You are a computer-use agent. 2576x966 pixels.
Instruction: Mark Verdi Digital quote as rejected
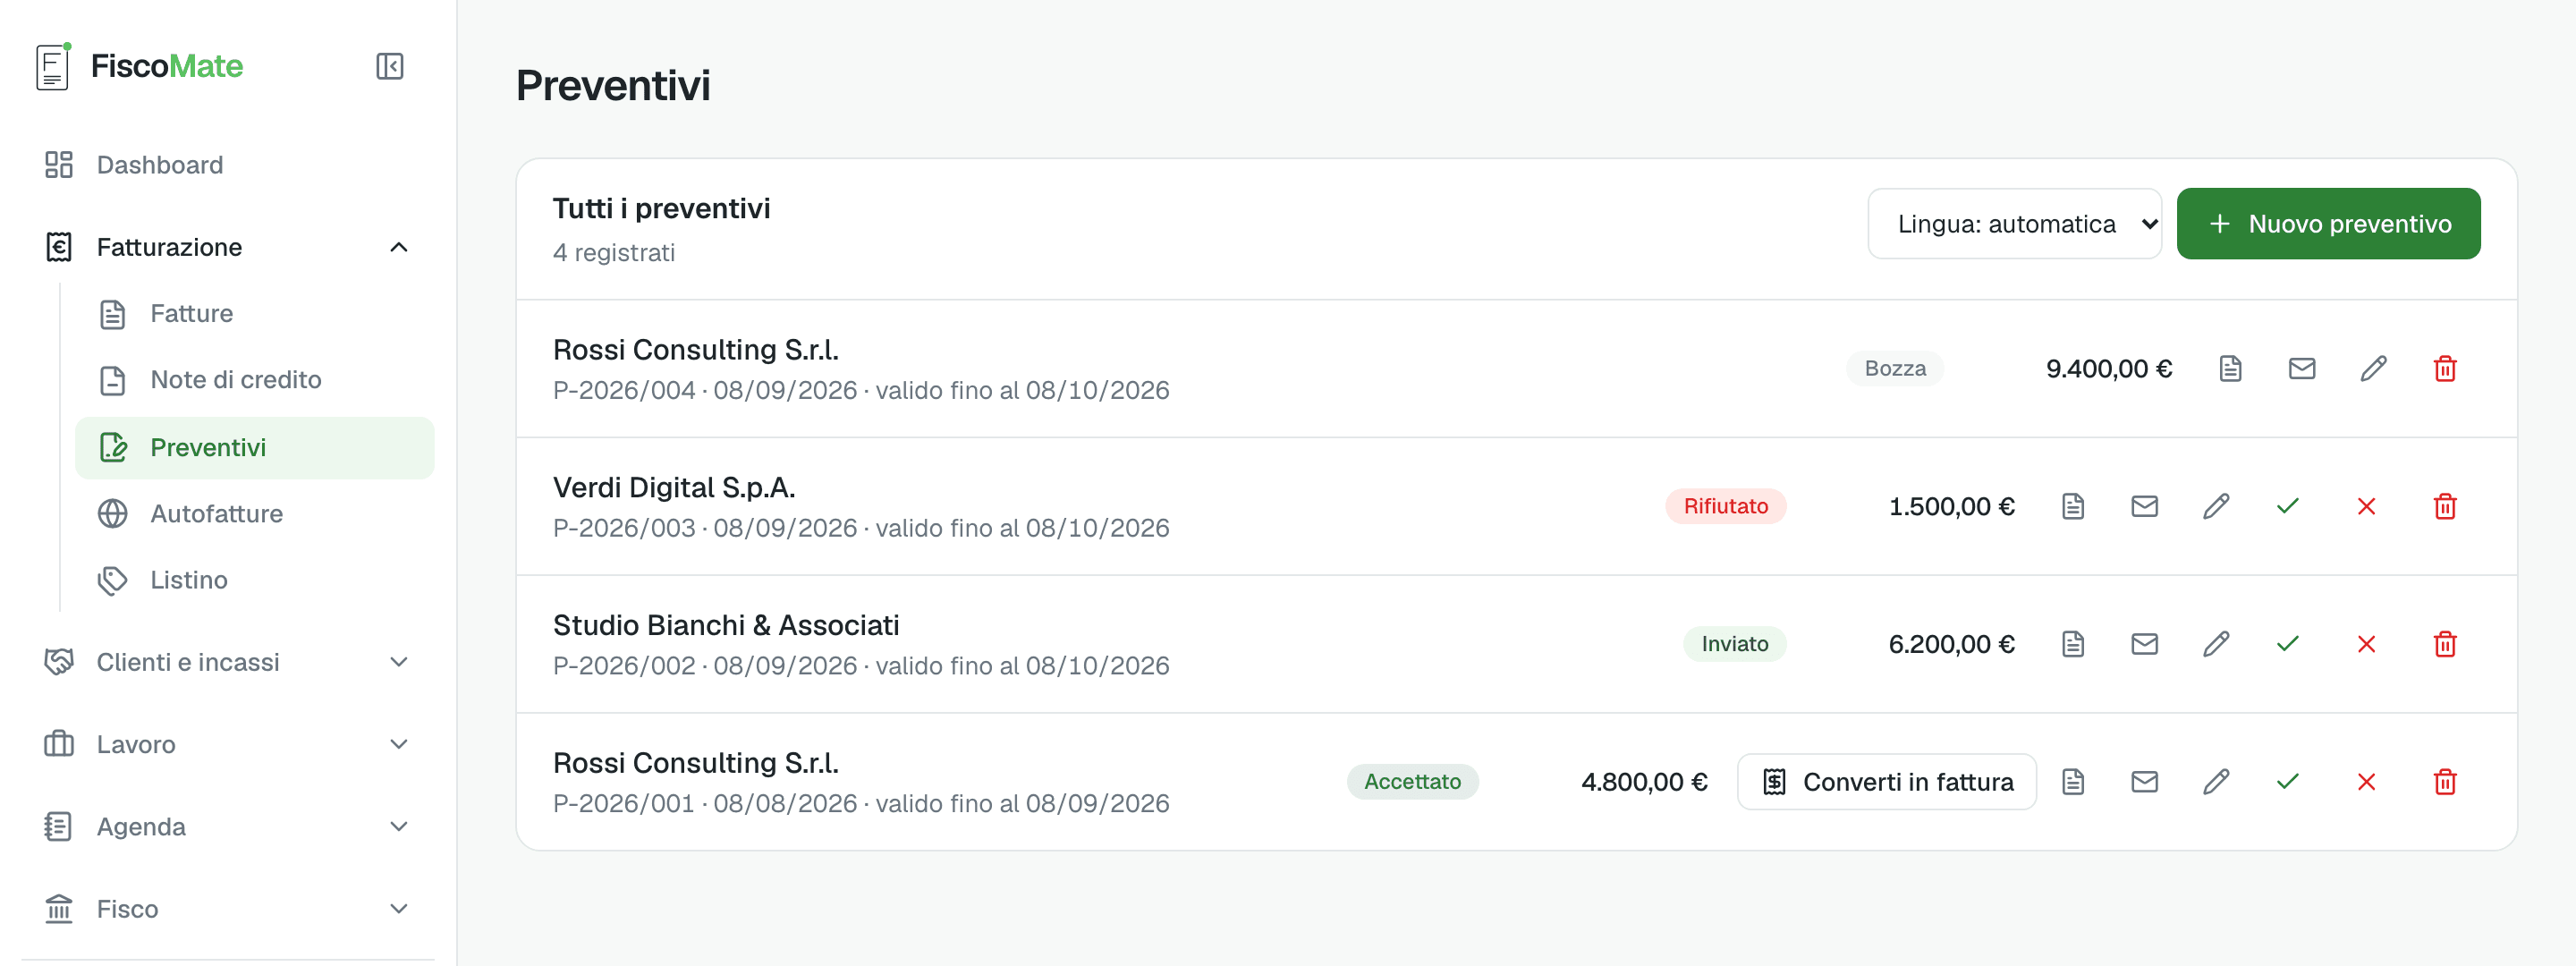point(2365,507)
